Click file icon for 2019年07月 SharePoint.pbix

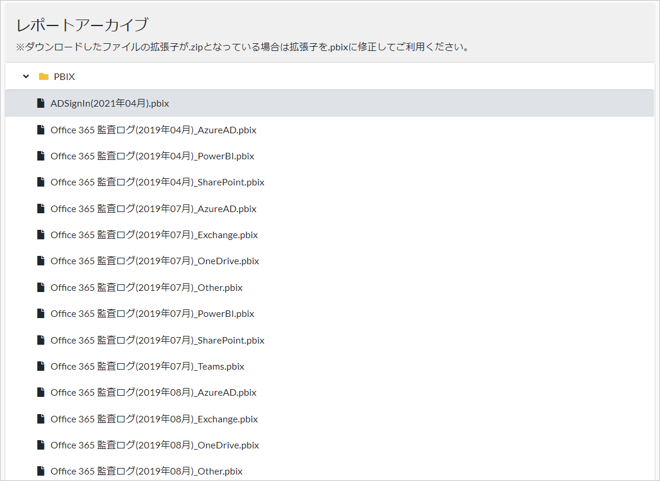[x=41, y=340]
